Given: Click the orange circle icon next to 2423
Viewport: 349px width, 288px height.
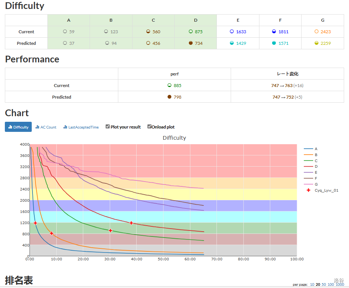Looking at the screenshot, I should point(317,32).
